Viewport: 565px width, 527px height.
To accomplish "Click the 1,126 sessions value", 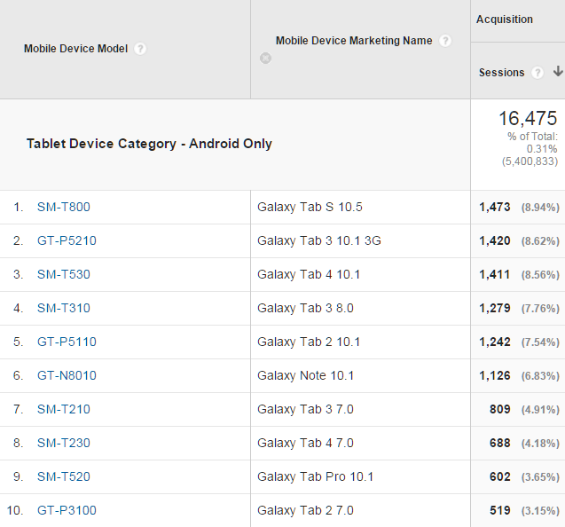I will coord(494,375).
